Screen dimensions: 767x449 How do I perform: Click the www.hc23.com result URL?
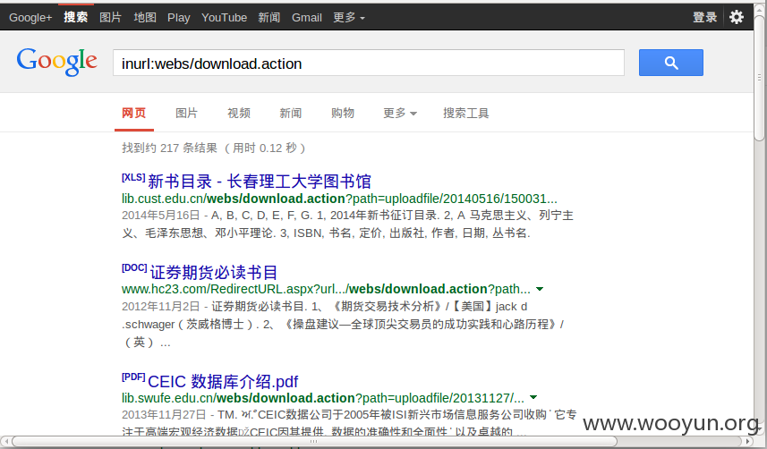click(x=326, y=289)
